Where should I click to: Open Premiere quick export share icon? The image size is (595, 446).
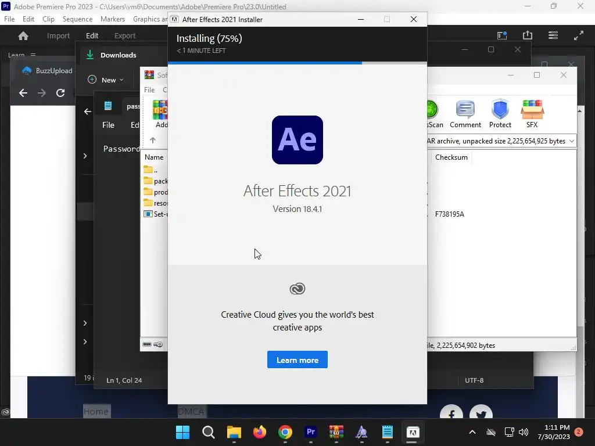[x=528, y=35]
